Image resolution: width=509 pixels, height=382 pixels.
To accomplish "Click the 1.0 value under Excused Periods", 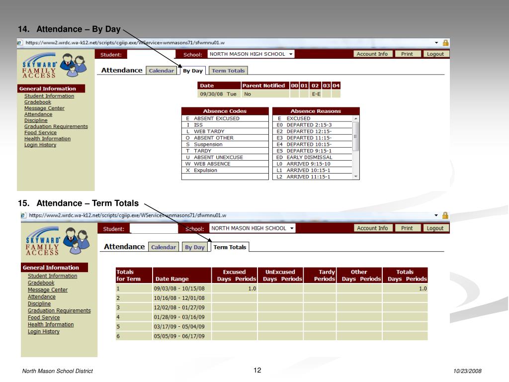I will pos(252,288).
